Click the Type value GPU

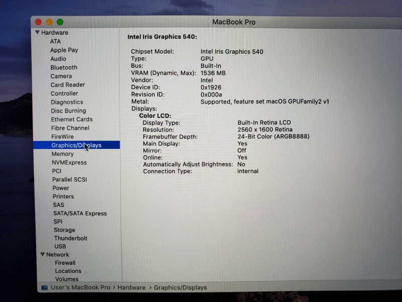pos(207,59)
